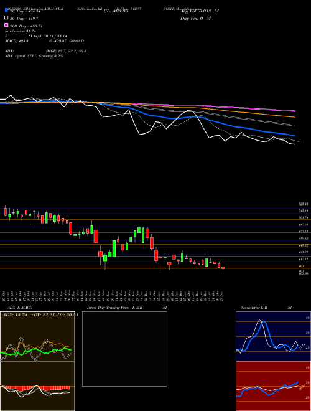Click the '(MGR) 15.7, 22.2, 30.3' ADX values
Viewport: 311px width, 411px height.
click(66, 51)
